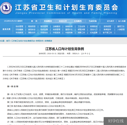Click the paragraph starting with 第二条
Viewport: 127px width, 125px height.
49,102
